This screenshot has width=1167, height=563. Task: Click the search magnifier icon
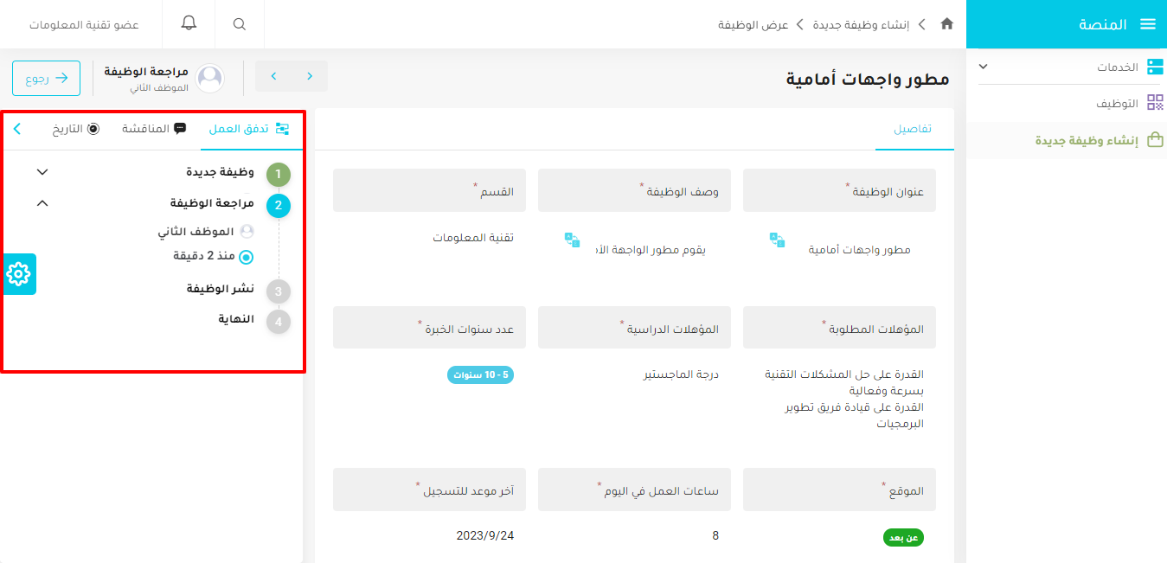[x=240, y=24]
